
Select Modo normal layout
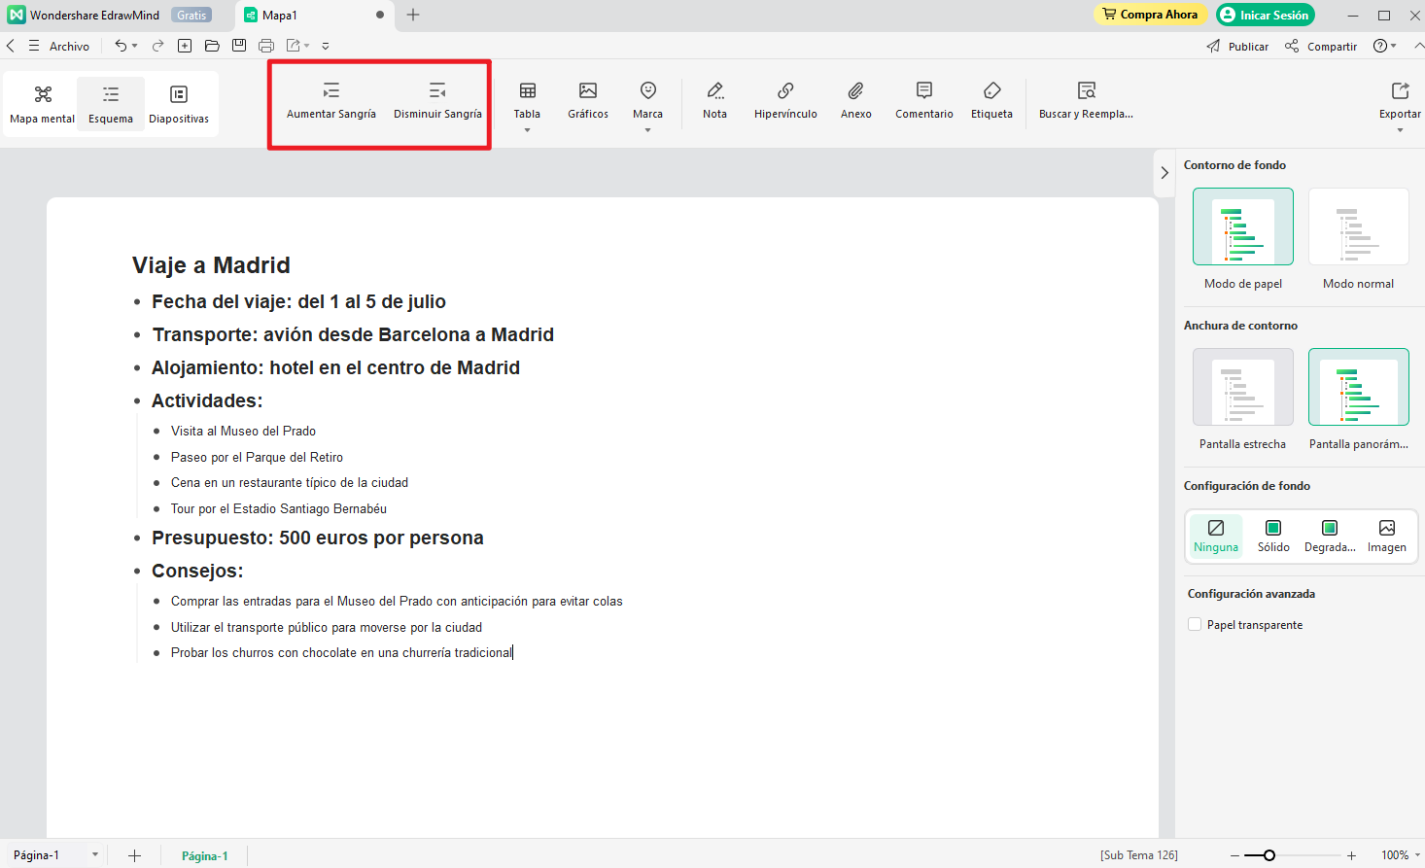coord(1359,226)
